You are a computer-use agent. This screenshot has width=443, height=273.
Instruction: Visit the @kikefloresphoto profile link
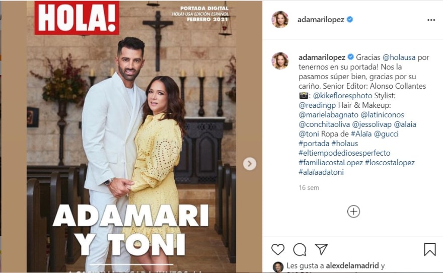click(x=342, y=96)
